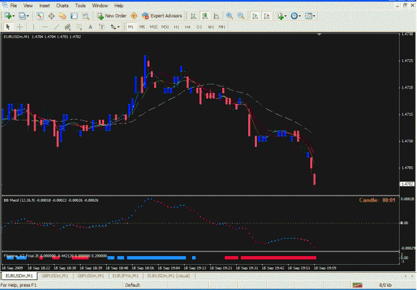Click the chart shift triangle marker

point(320,34)
